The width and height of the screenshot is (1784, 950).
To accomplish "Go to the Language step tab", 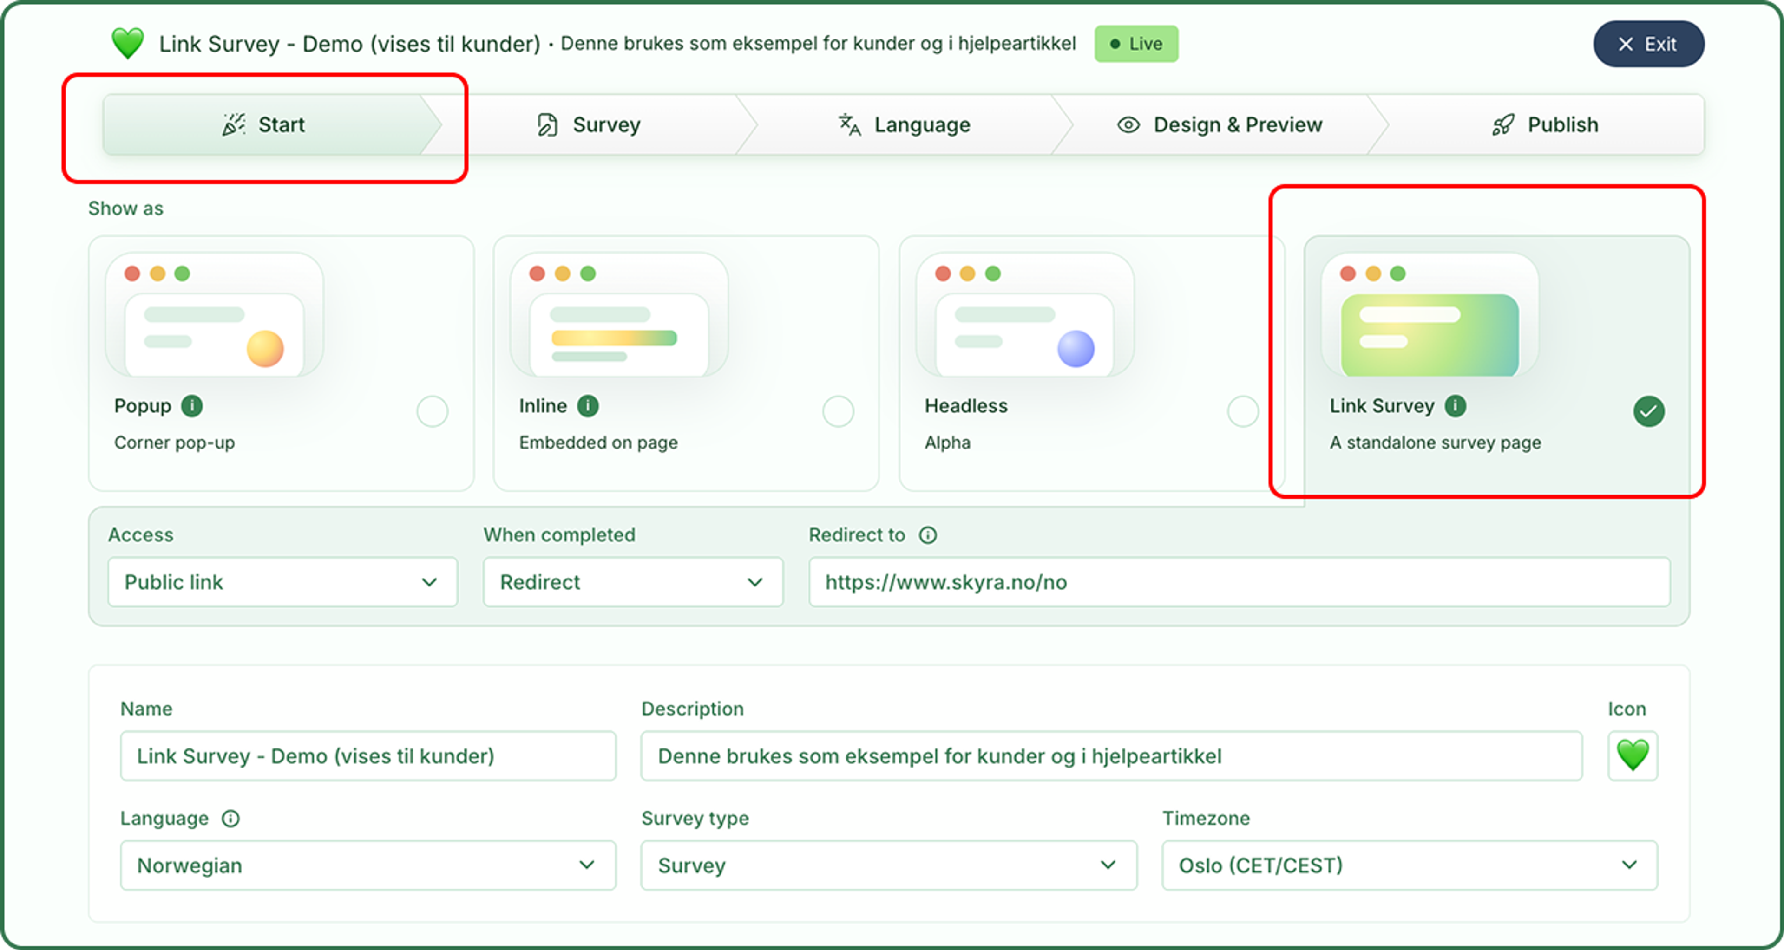I will coord(904,124).
